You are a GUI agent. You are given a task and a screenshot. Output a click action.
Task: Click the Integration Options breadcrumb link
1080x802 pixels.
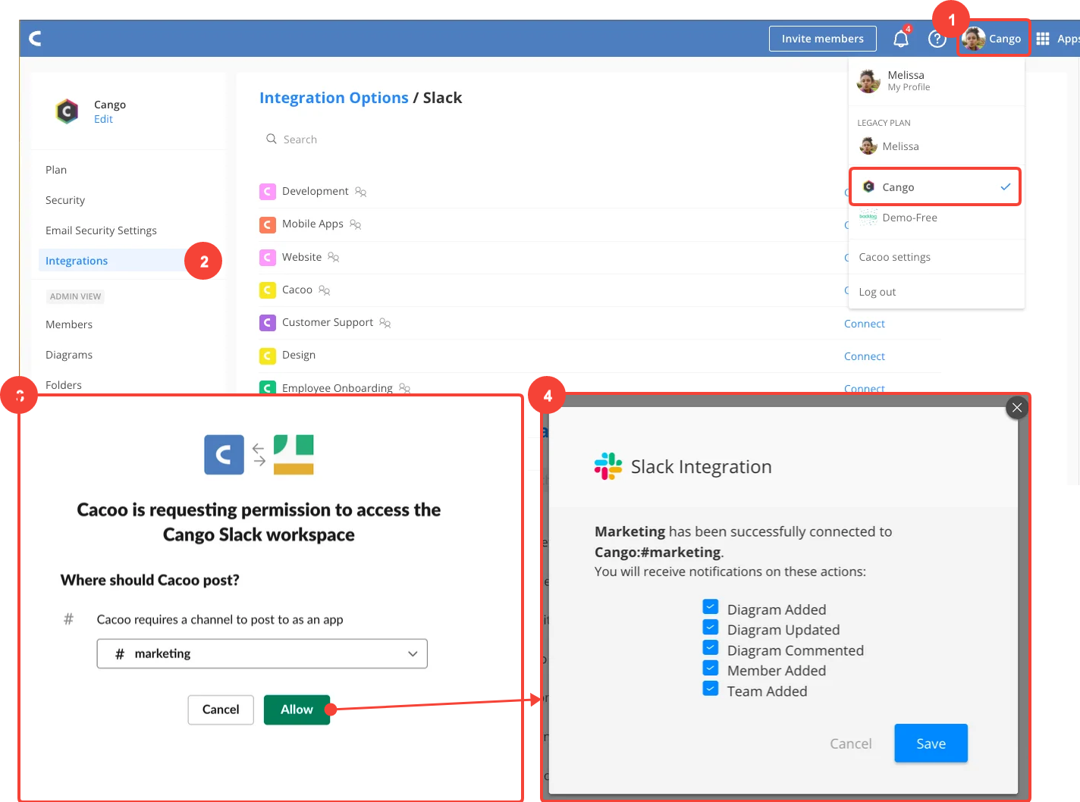click(x=334, y=98)
